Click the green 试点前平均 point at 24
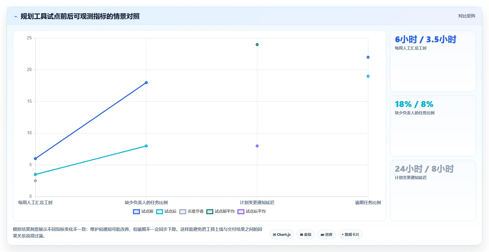Image resolution: width=489 pixels, height=252 pixels. pyautogui.click(x=257, y=45)
